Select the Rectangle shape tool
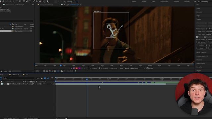Image resolution: width=212 pixels, height=119 pixels. [x=24, y=1]
